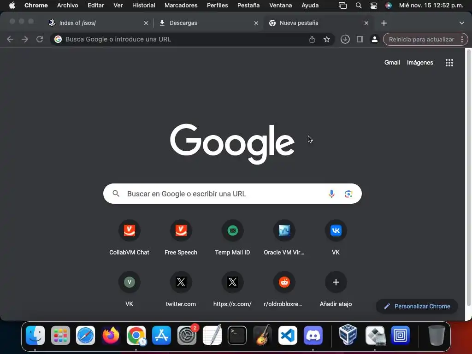Open Terminal from the Dock
Image resolution: width=472 pixels, height=354 pixels.
pos(237,335)
